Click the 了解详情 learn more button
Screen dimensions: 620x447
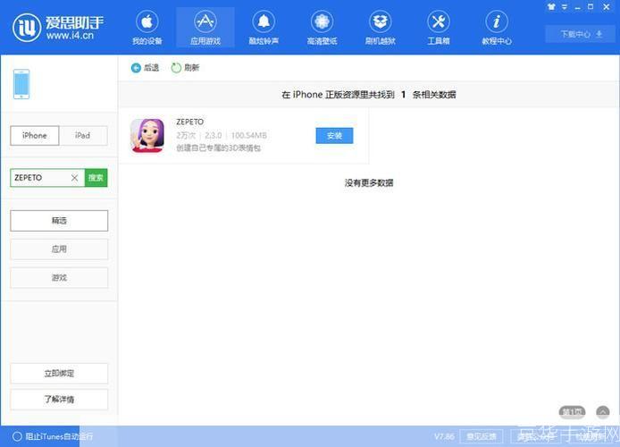tap(59, 399)
